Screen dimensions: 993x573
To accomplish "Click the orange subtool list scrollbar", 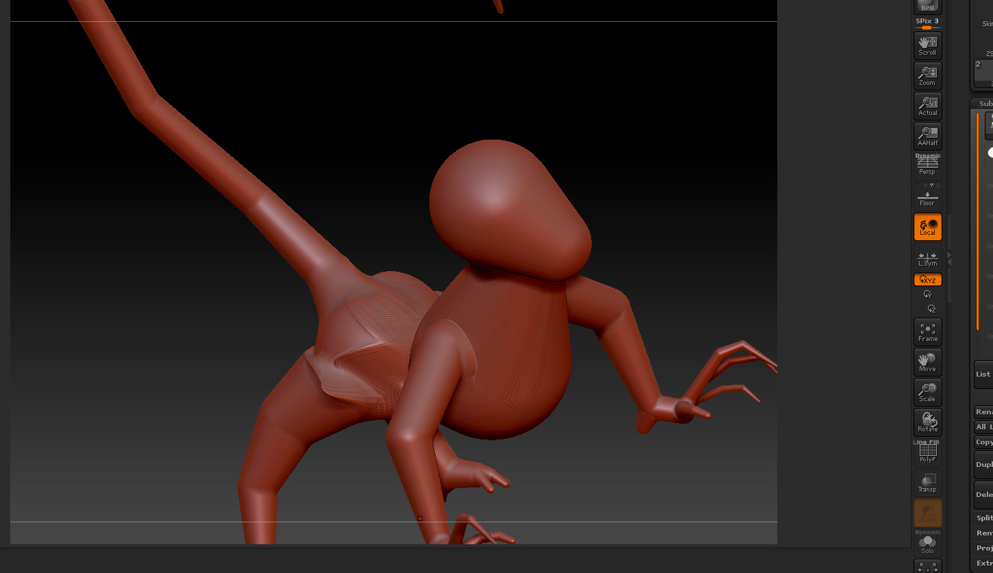I will point(978,222).
